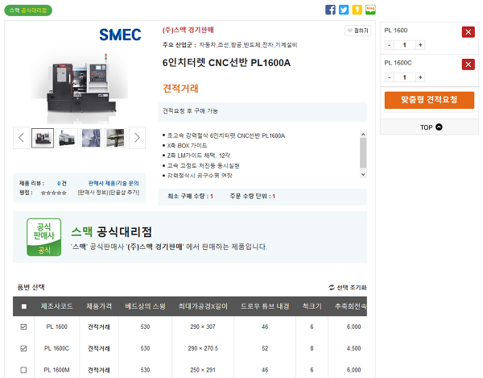483x378 pixels.
Task: Click 공식판매사 green badge icon
Action: [x=44, y=238]
